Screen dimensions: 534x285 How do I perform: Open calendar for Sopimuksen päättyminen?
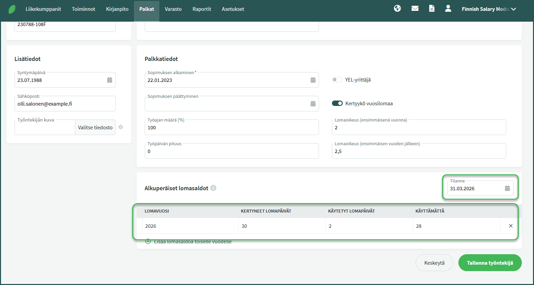pos(313,104)
